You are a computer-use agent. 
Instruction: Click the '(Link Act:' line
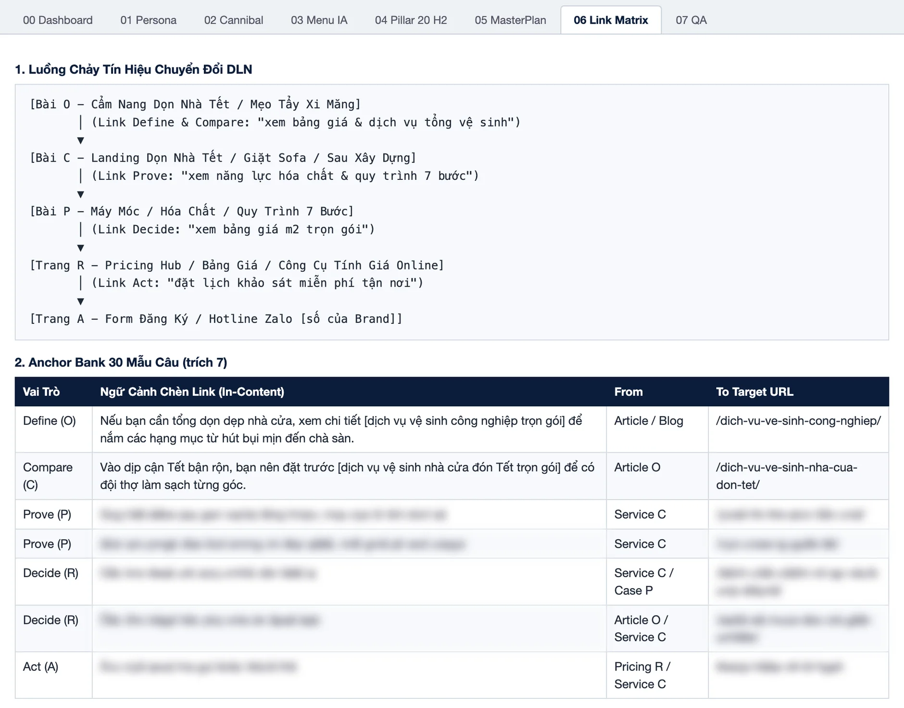coord(257,283)
